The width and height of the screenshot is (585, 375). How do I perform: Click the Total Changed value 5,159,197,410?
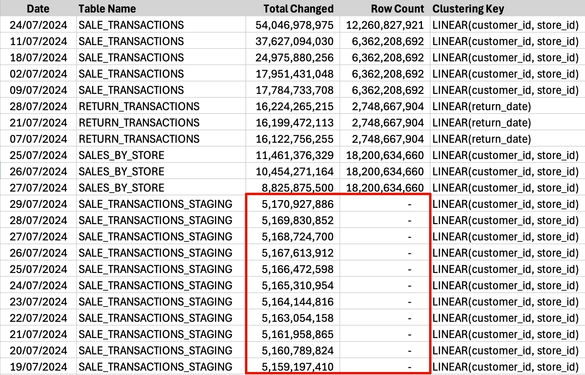click(293, 367)
